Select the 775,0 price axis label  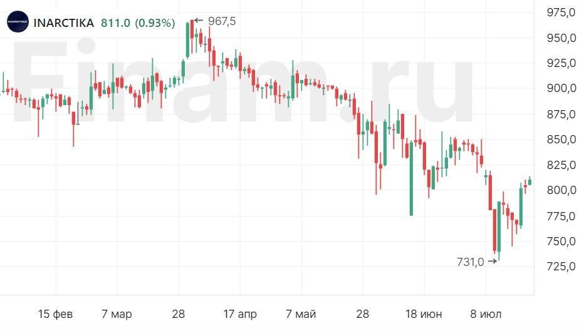click(x=561, y=216)
